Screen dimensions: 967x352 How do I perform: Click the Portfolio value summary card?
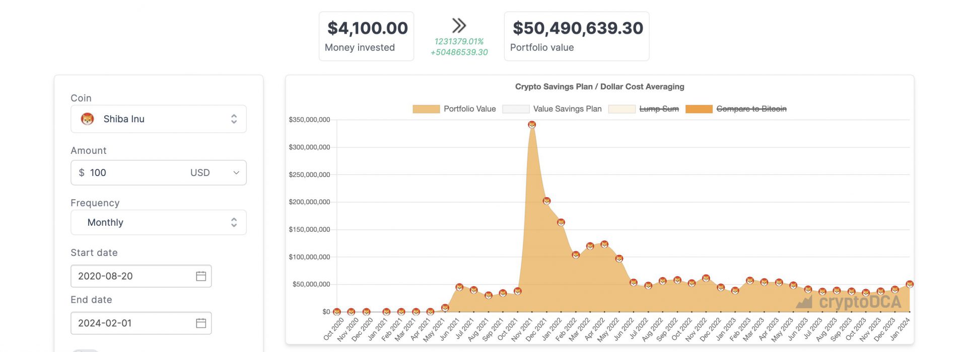tap(576, 36)
